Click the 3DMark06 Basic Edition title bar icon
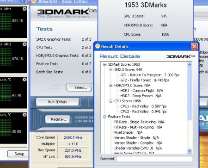 click(33, 1)
